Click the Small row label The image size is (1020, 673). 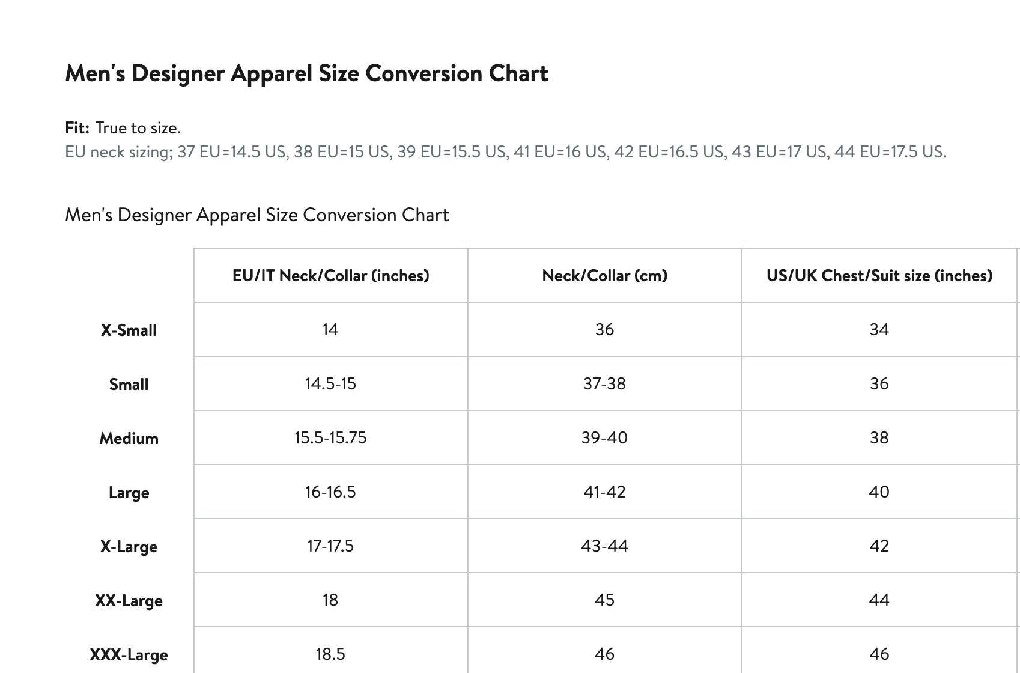click(129, 385)
